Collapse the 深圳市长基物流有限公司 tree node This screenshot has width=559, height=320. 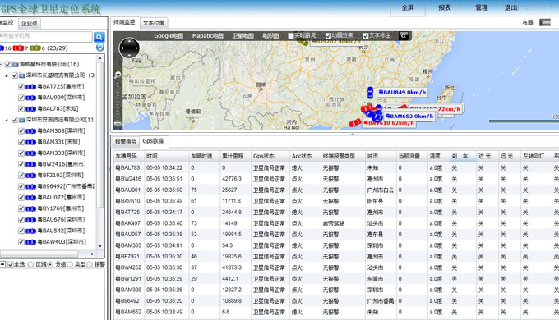point(7,75)
